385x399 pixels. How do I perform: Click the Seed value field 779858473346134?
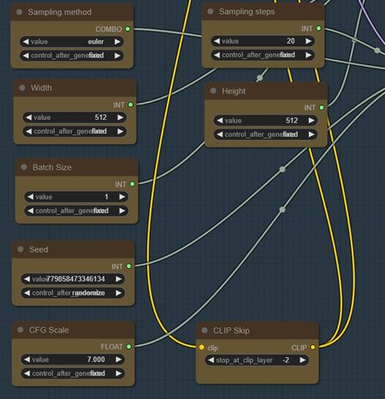(x=73, y=279)
